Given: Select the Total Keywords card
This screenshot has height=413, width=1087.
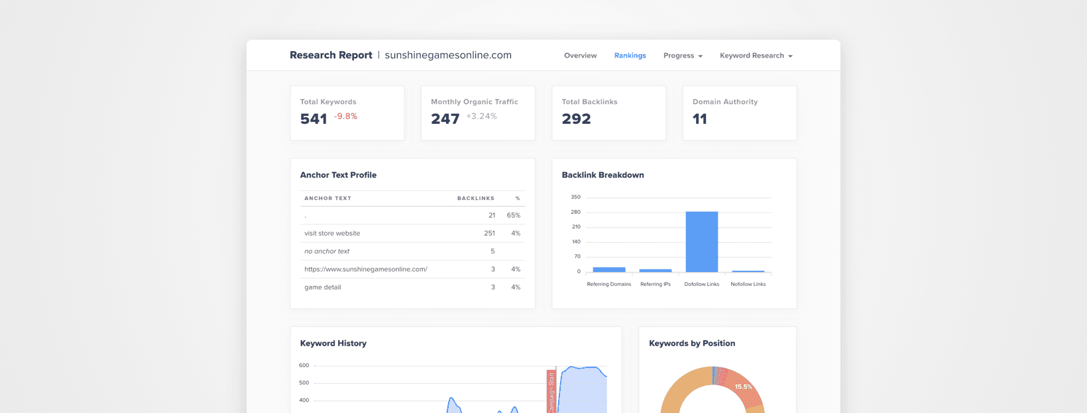Looking at the screenshot, I should pyautogui.click(x=347, y=113).
